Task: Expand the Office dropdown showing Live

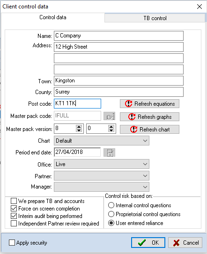Action: click(x=102, y=164)
